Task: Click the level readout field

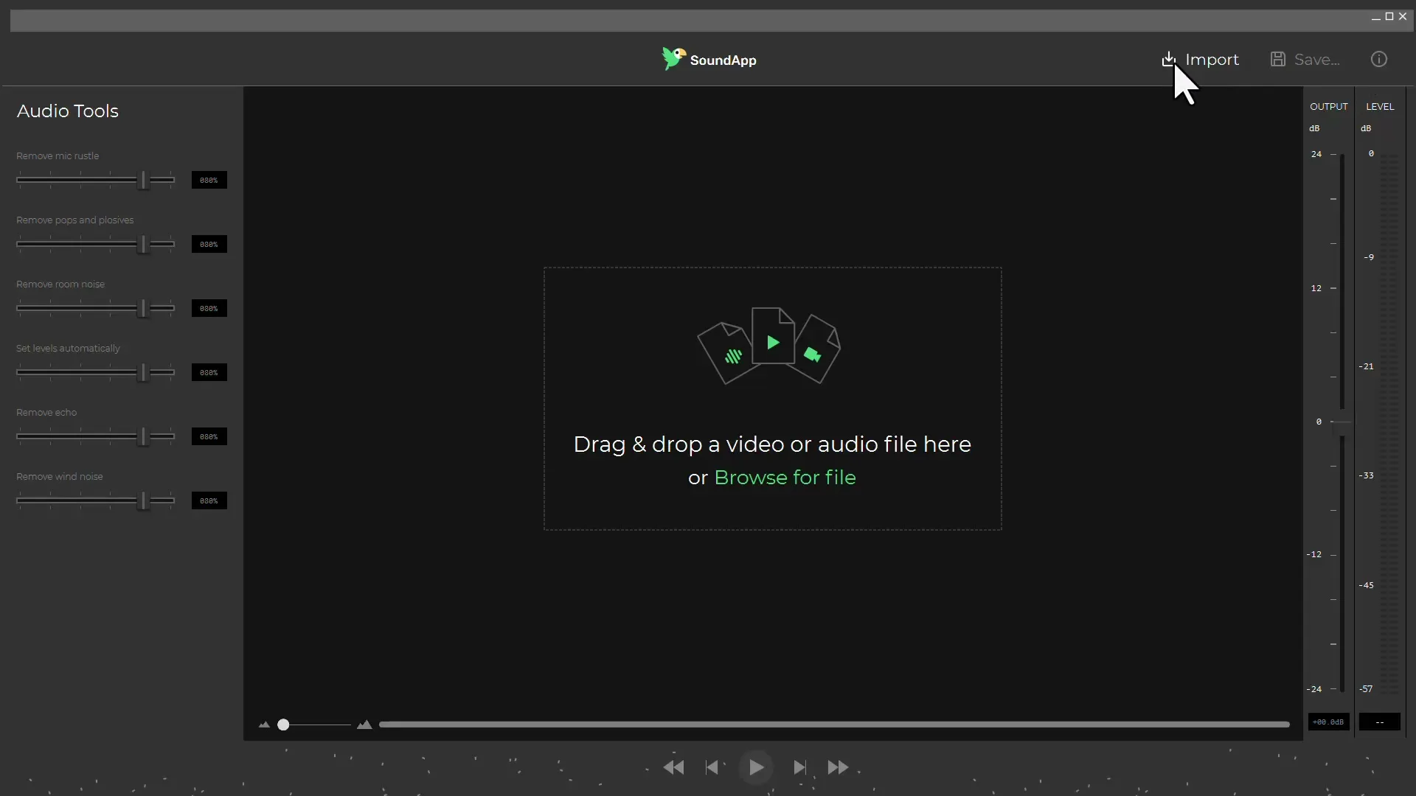Action: tap(1380, 722)
